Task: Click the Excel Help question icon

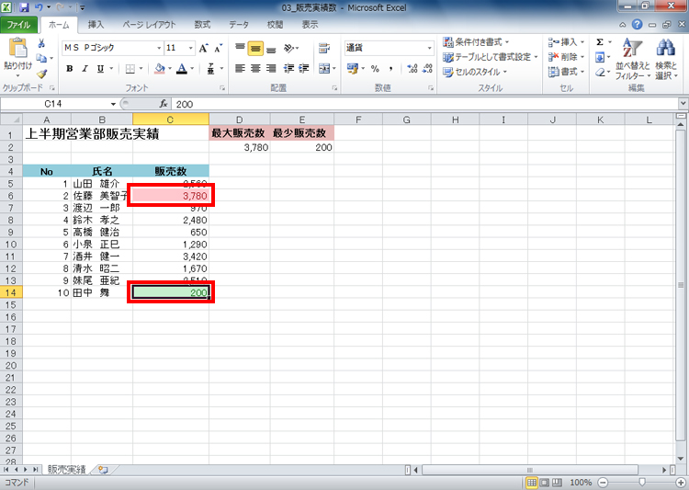Action: point(638,25)
